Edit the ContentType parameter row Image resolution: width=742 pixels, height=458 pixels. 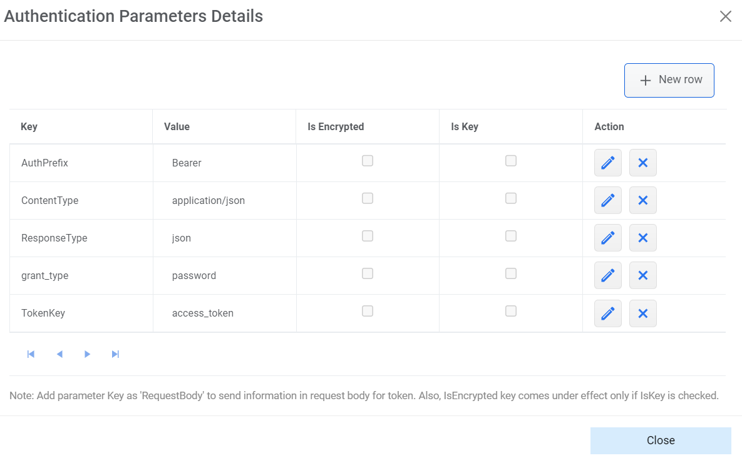pos(607,200)
